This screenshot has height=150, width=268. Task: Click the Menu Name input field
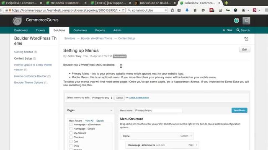tap(158, 110)
